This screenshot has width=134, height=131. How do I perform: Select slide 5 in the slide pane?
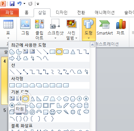(x=4, y=110)
